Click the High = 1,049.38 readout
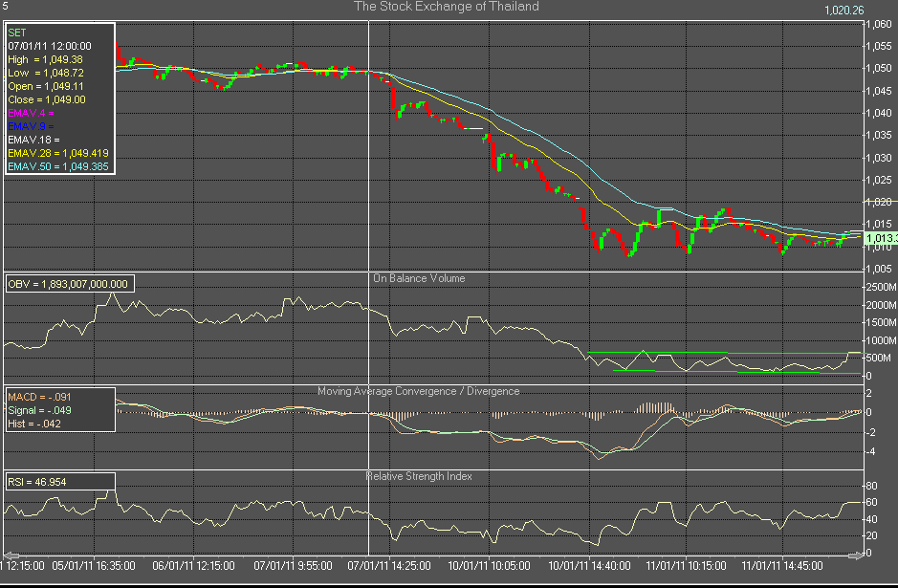Image resolution: width=898 pixels, height=588 pixels. [45, 59]
